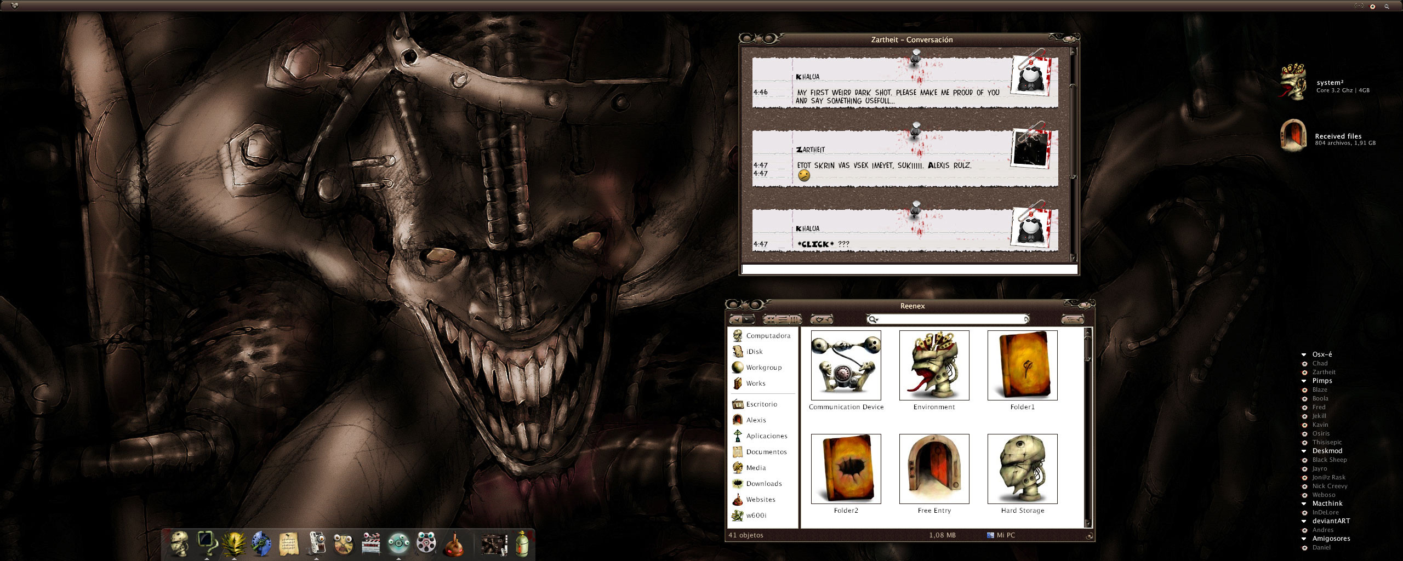
Task: Collapse the Pimps contact group
Action: coord(1304,381)
